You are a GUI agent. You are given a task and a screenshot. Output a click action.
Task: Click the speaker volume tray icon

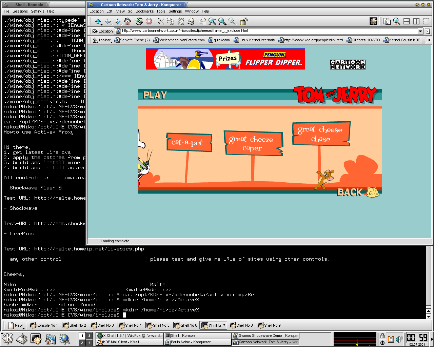(399, 339)
